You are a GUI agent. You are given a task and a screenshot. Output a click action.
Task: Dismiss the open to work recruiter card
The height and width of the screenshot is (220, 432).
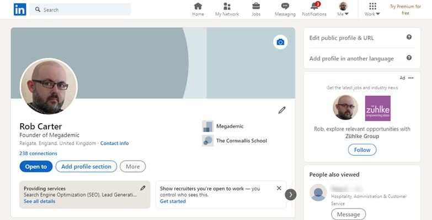coord(279,188)
